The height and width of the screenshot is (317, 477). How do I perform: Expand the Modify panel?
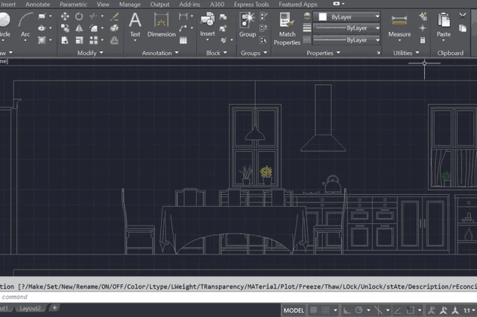pos(90,53)
